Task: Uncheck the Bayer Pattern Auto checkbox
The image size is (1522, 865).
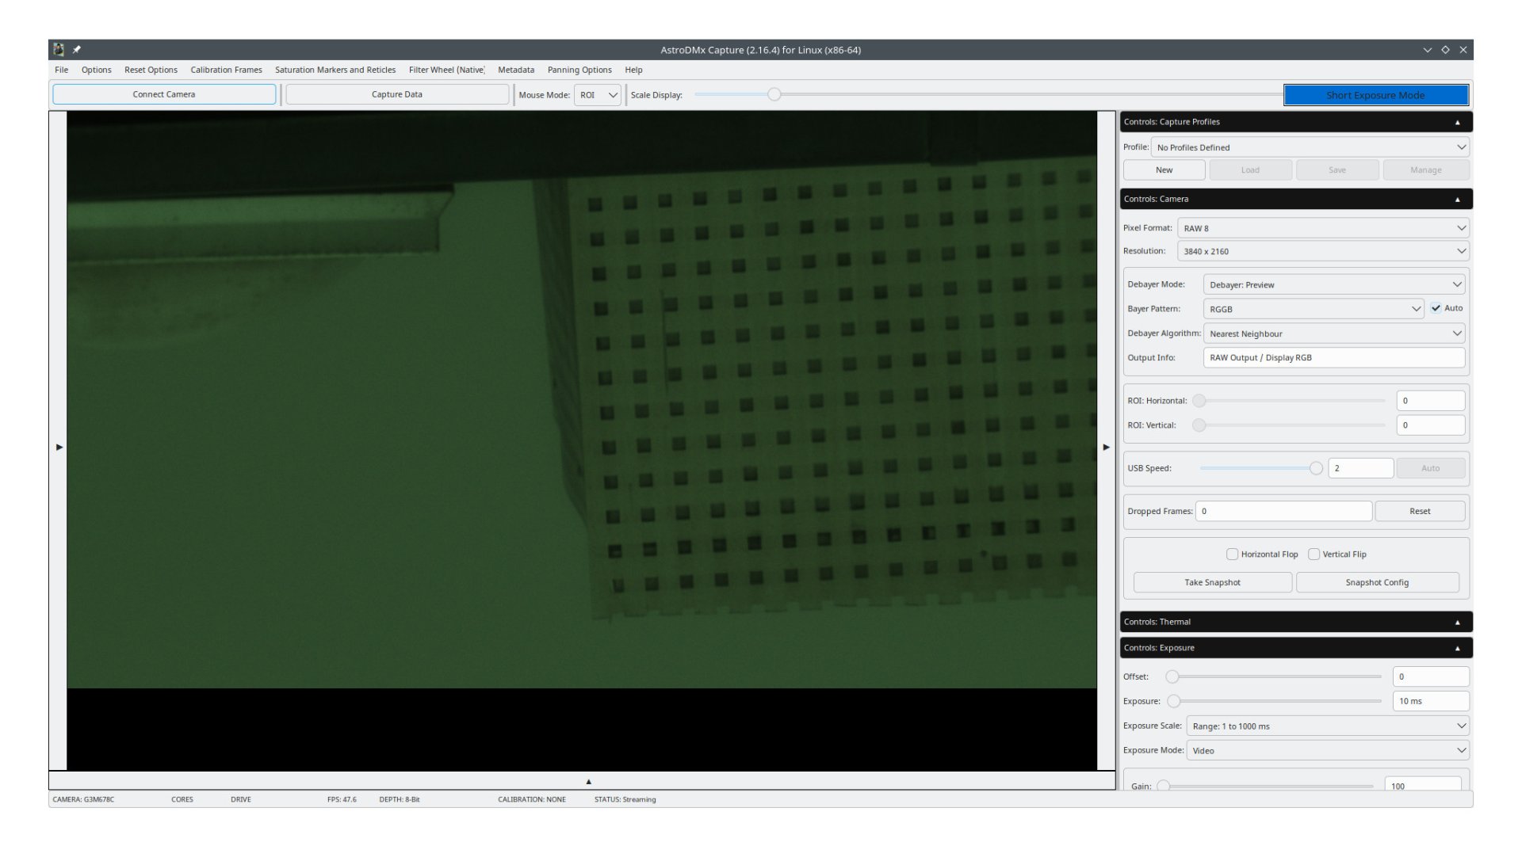Action: coord(1436,308)
